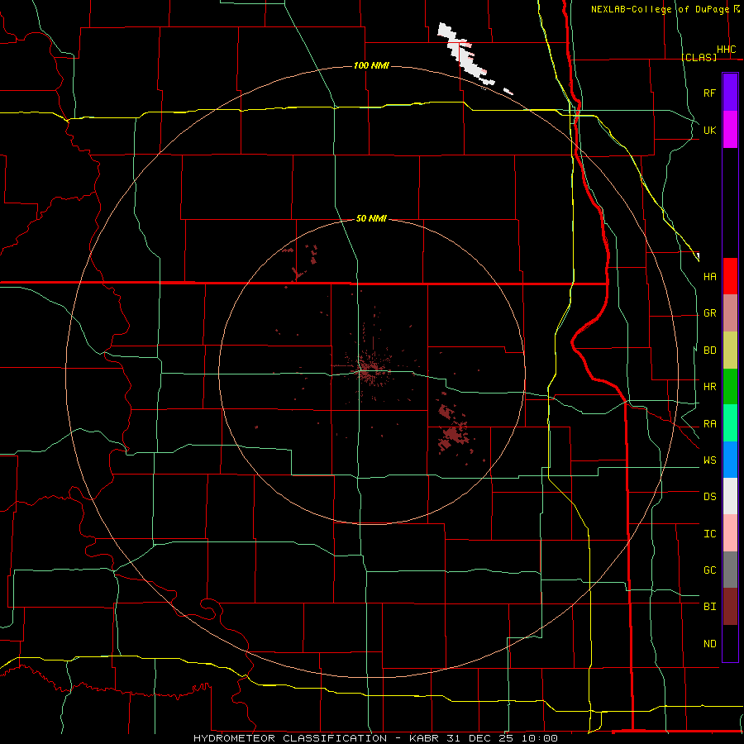Click the magenta UK color swatch

point(730,129)
